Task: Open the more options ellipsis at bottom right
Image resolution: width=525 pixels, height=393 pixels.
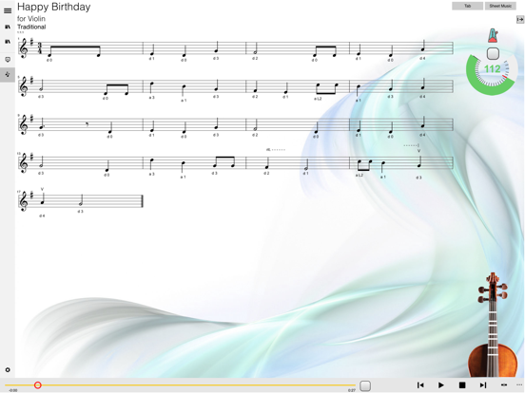Action: [x=520, y=385]
